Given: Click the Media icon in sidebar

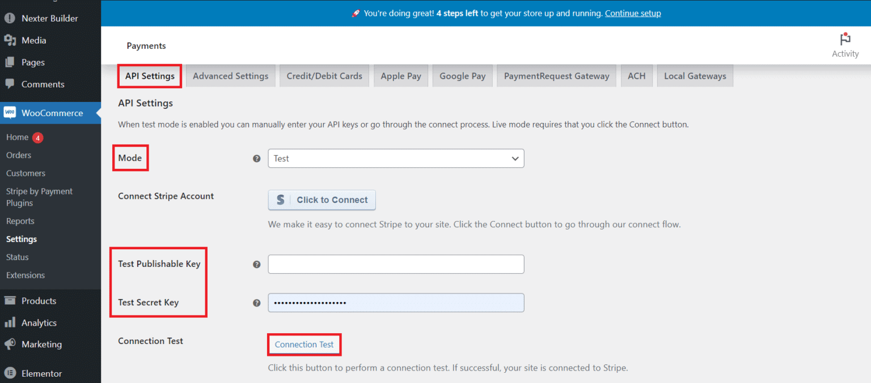Looking at the screenshot, I should tap(10, 40).
